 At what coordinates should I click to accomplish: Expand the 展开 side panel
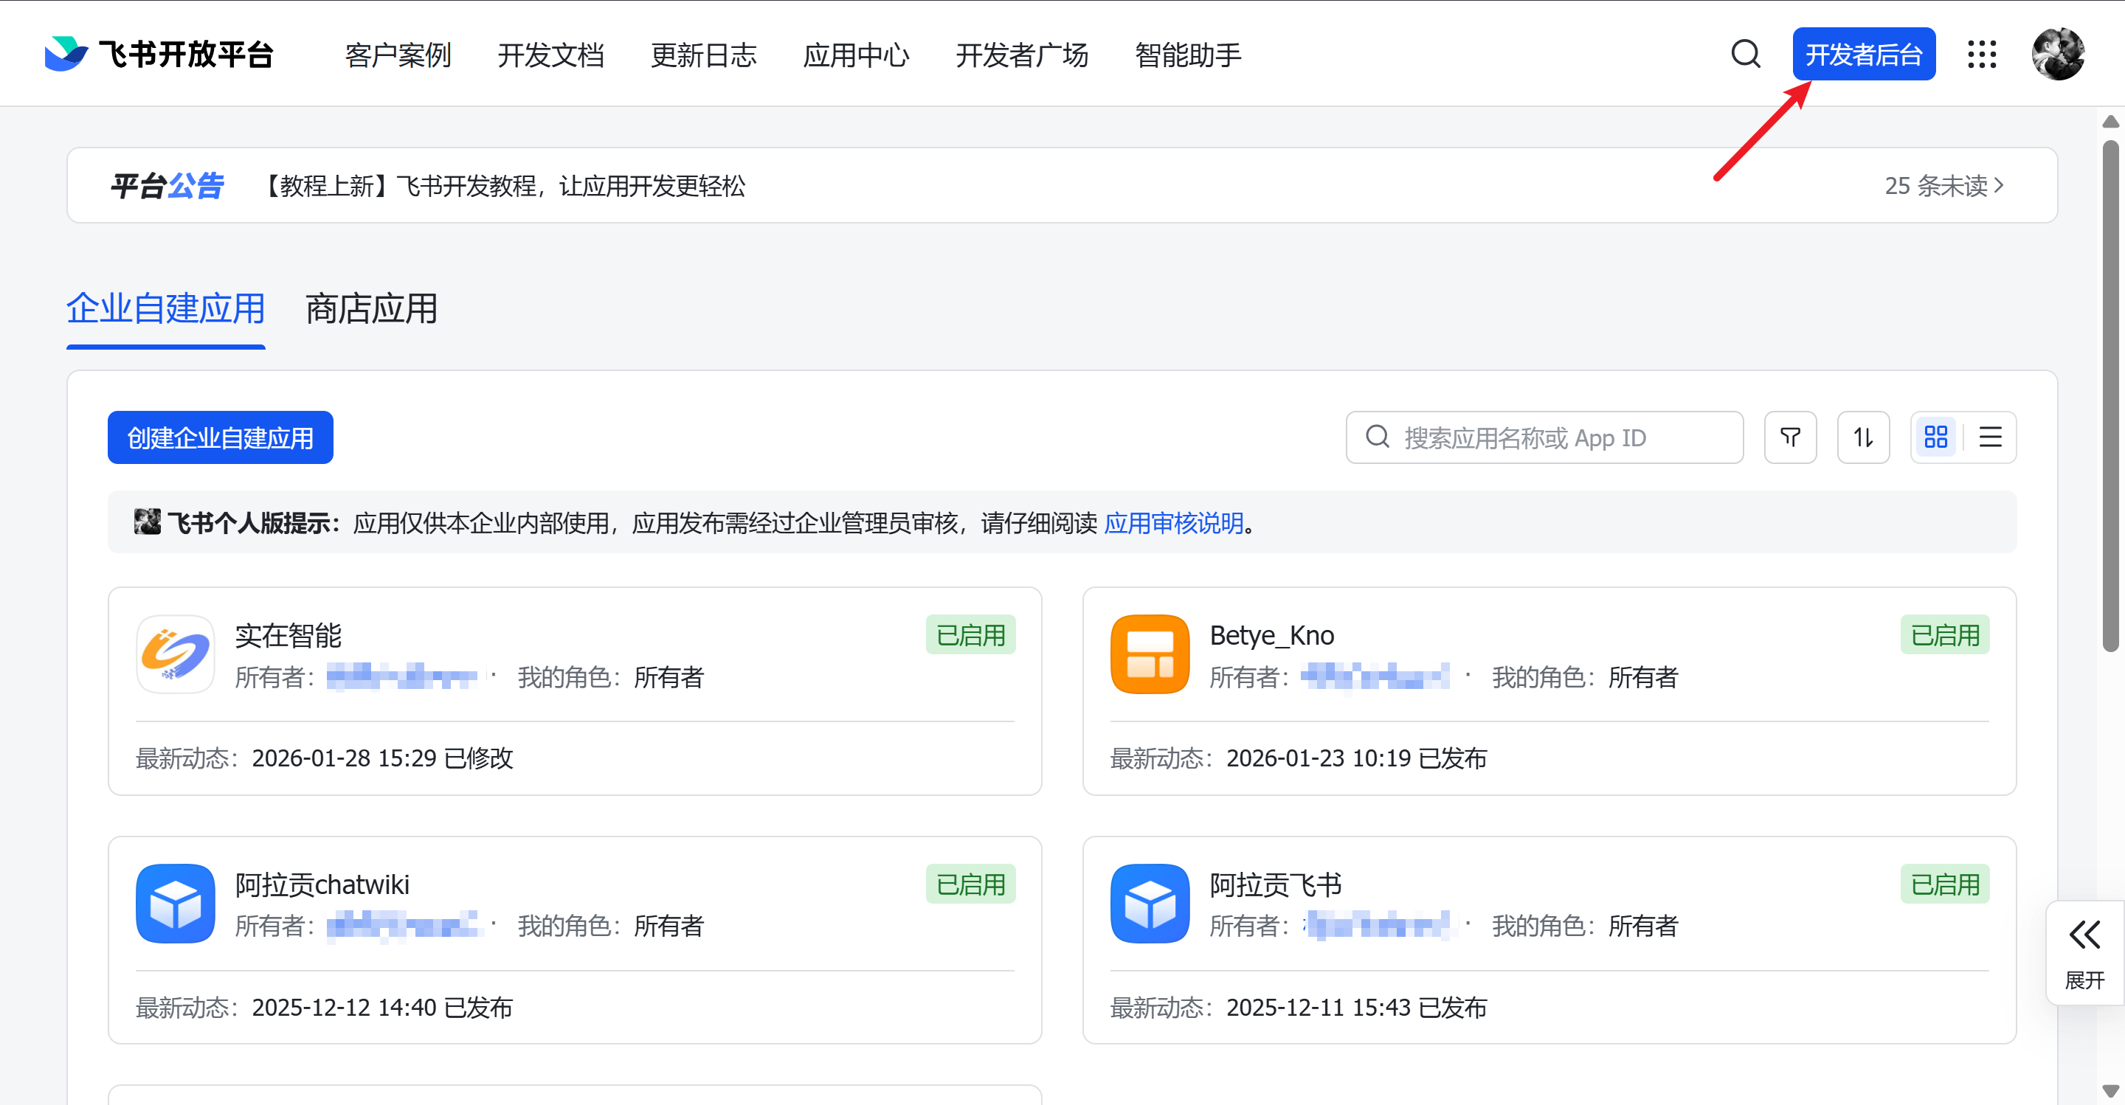pyautogui.click(x=2084, y=952)
